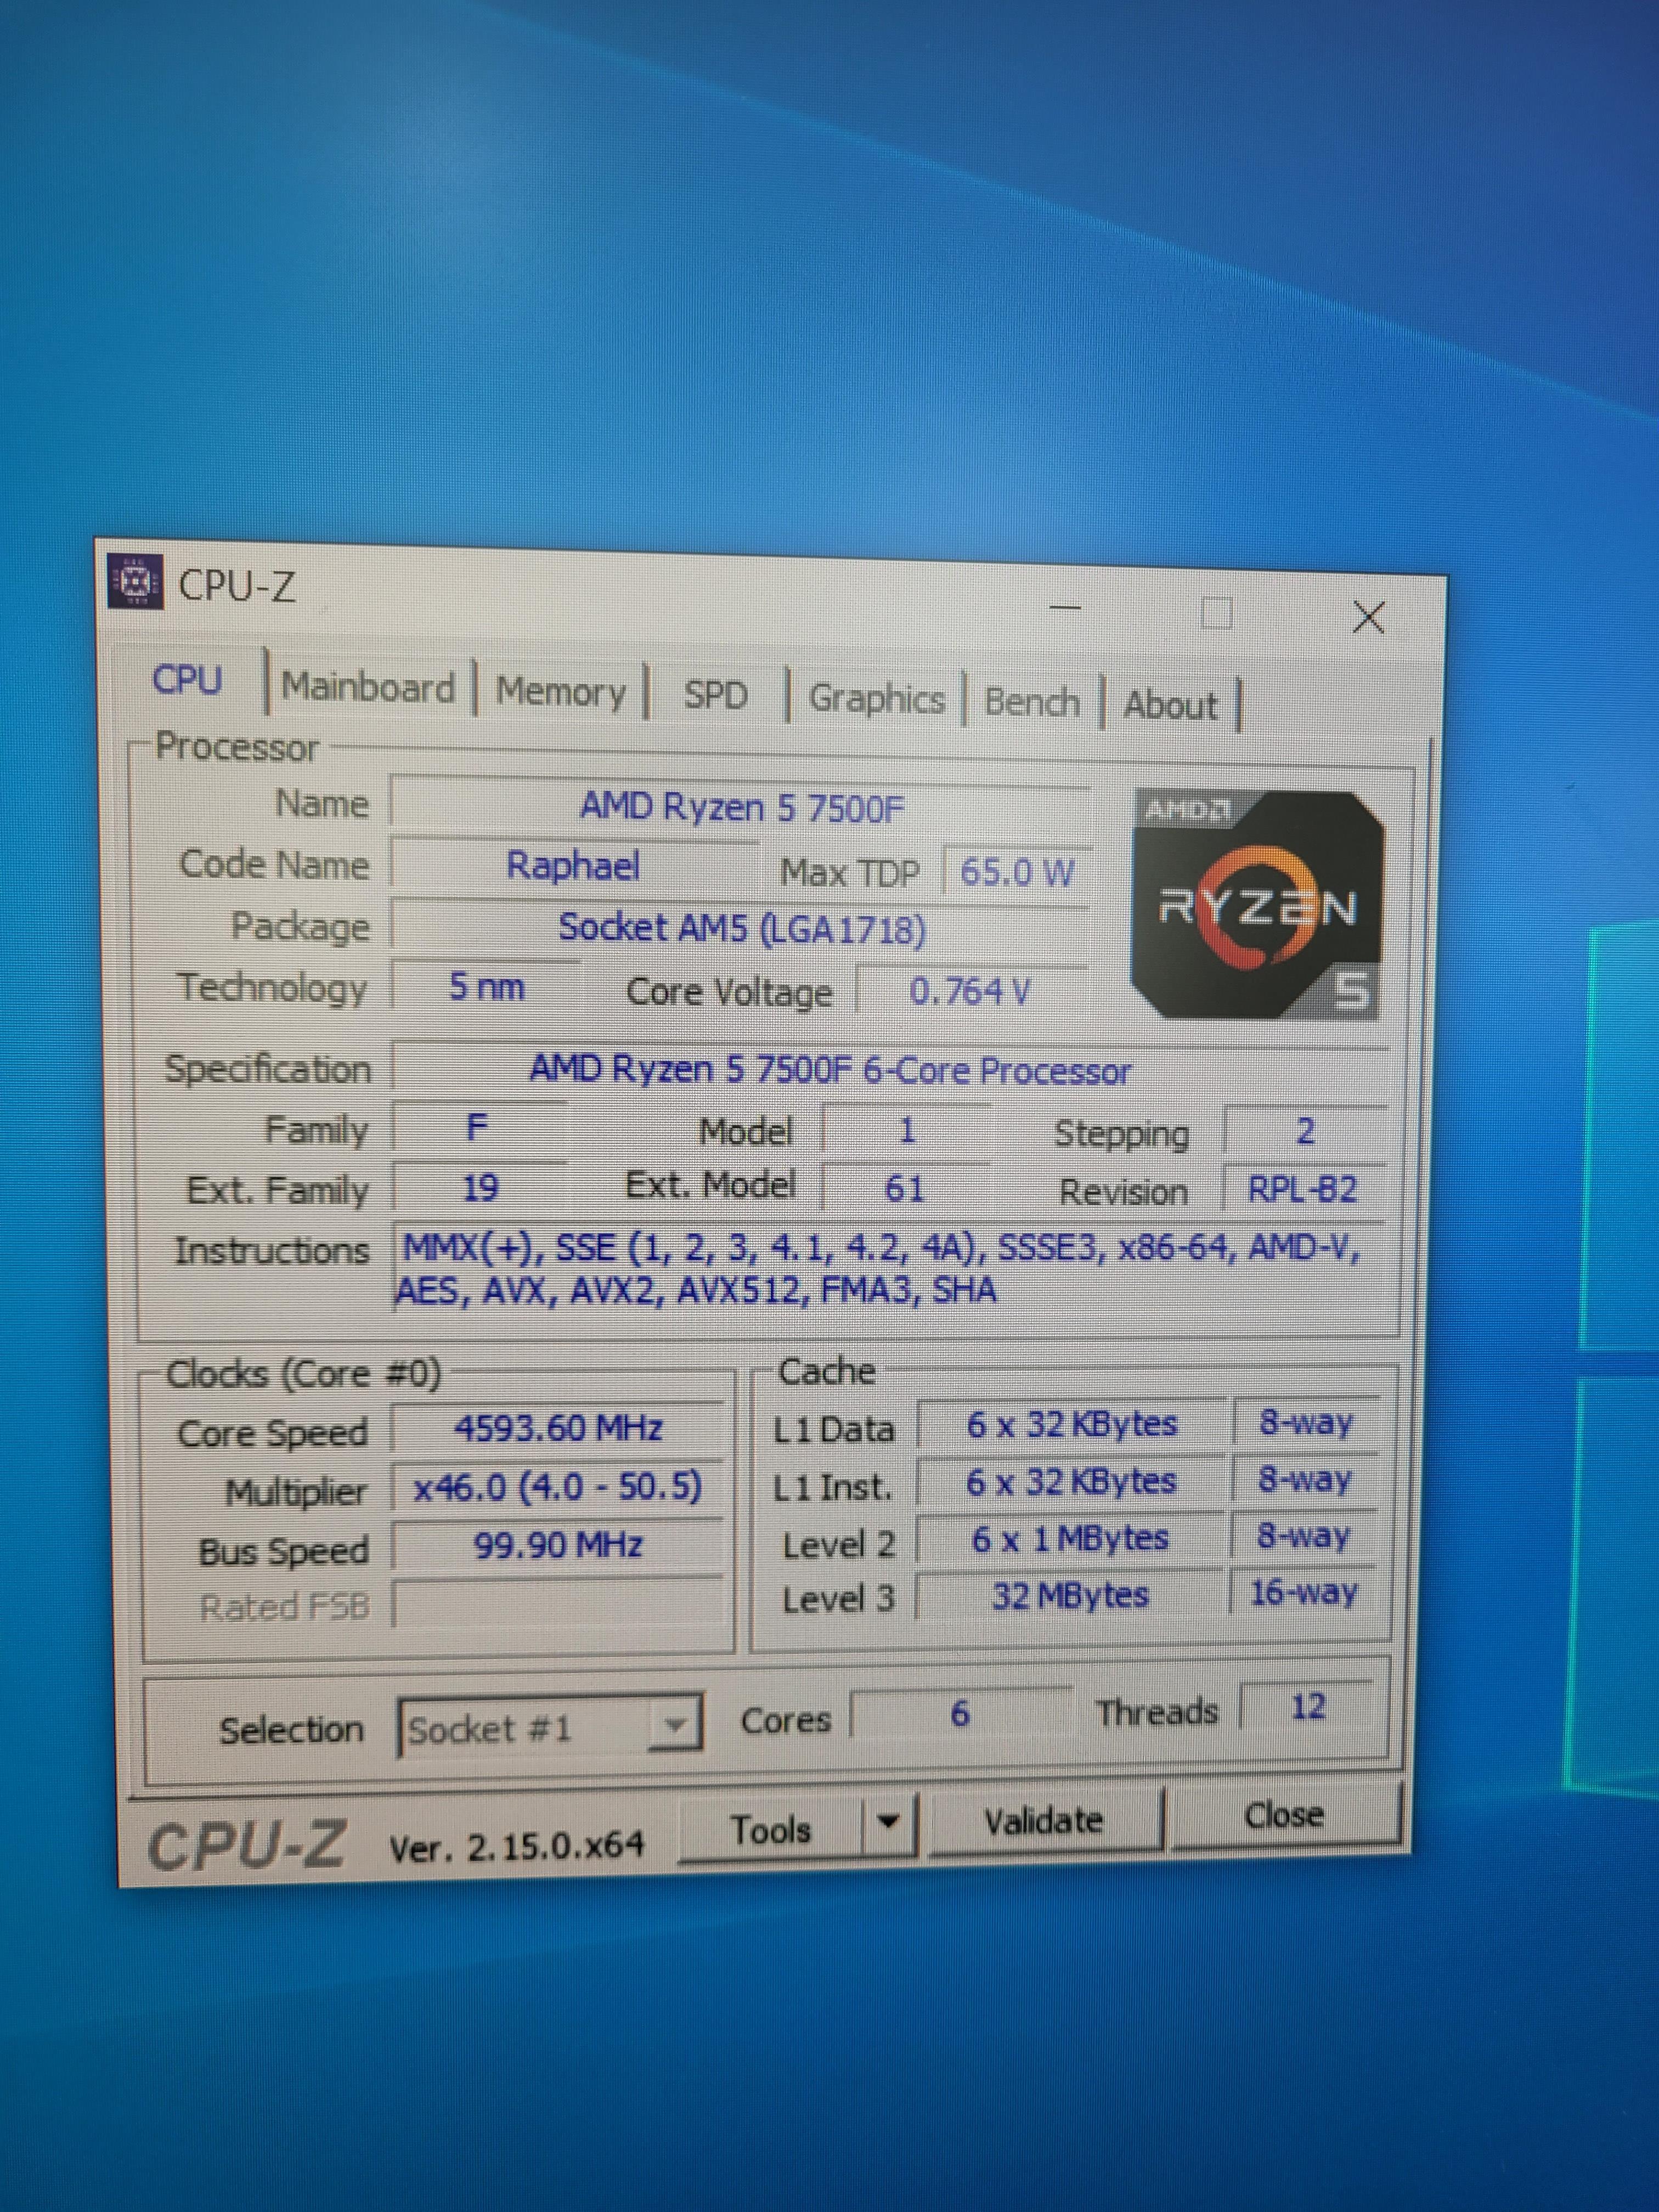The height and width of the screenshot is (2212, 1659).
Task: Open the Graphics tab
Action: [876, 699]
